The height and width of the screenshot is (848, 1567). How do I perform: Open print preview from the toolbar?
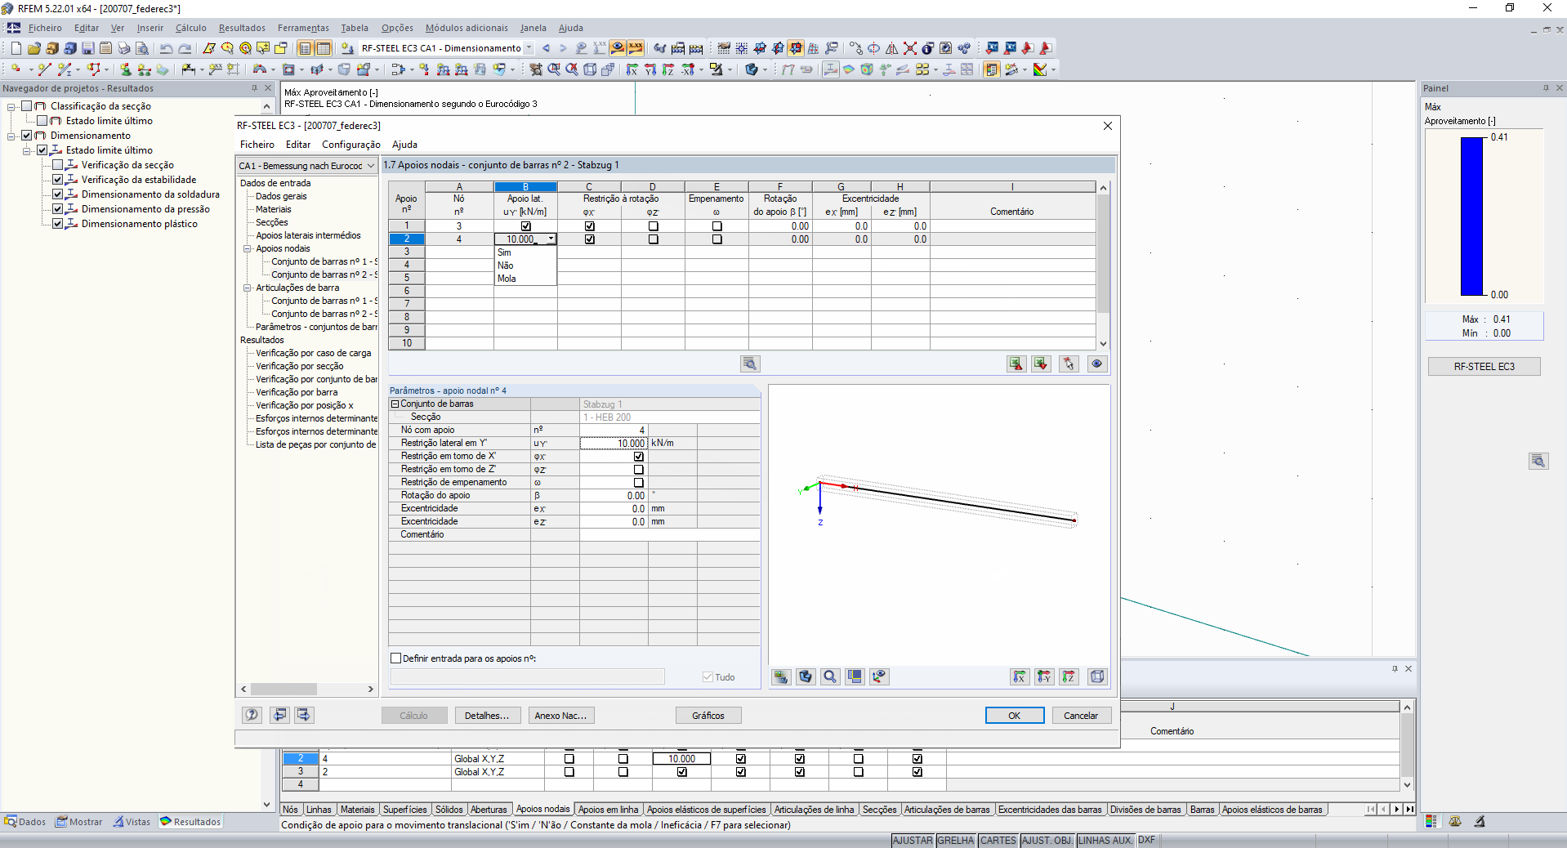point(141,48)
